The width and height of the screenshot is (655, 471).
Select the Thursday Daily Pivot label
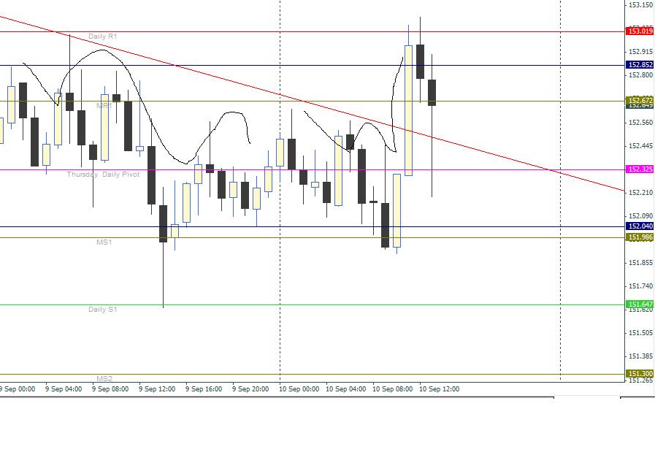coord(103,175)
